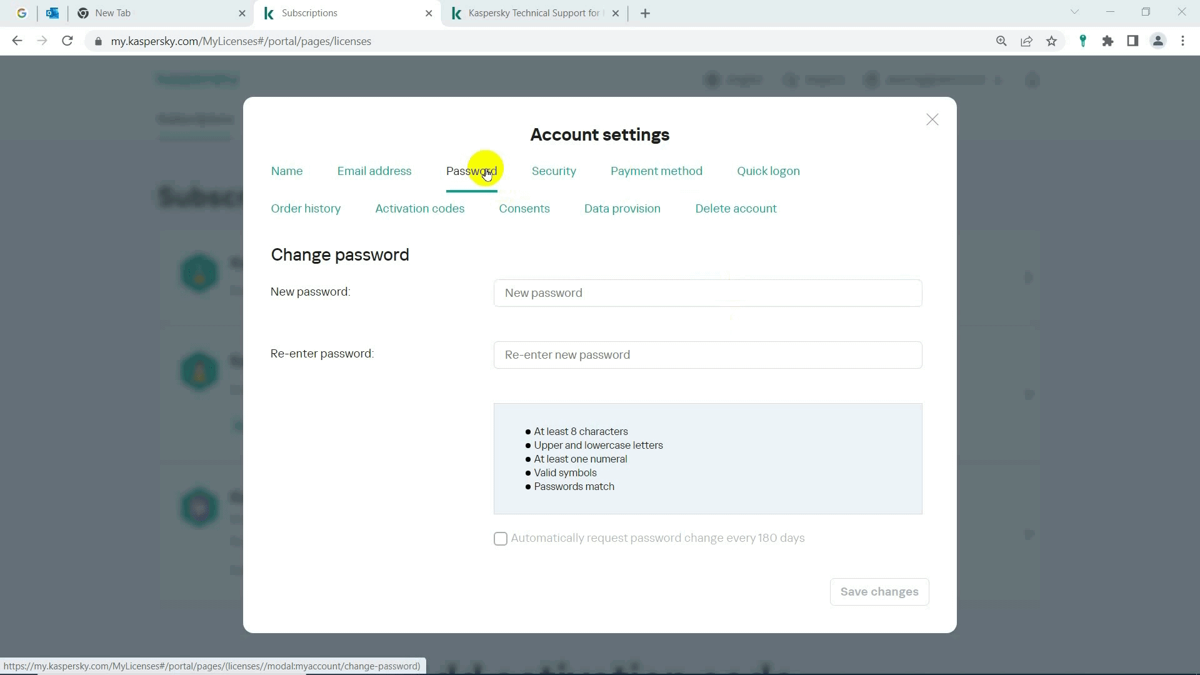Image resolution: width=1200 pixels, height=675 pixels.
Task: Focus the Re-enter new password field
Action: click(707, 355)
